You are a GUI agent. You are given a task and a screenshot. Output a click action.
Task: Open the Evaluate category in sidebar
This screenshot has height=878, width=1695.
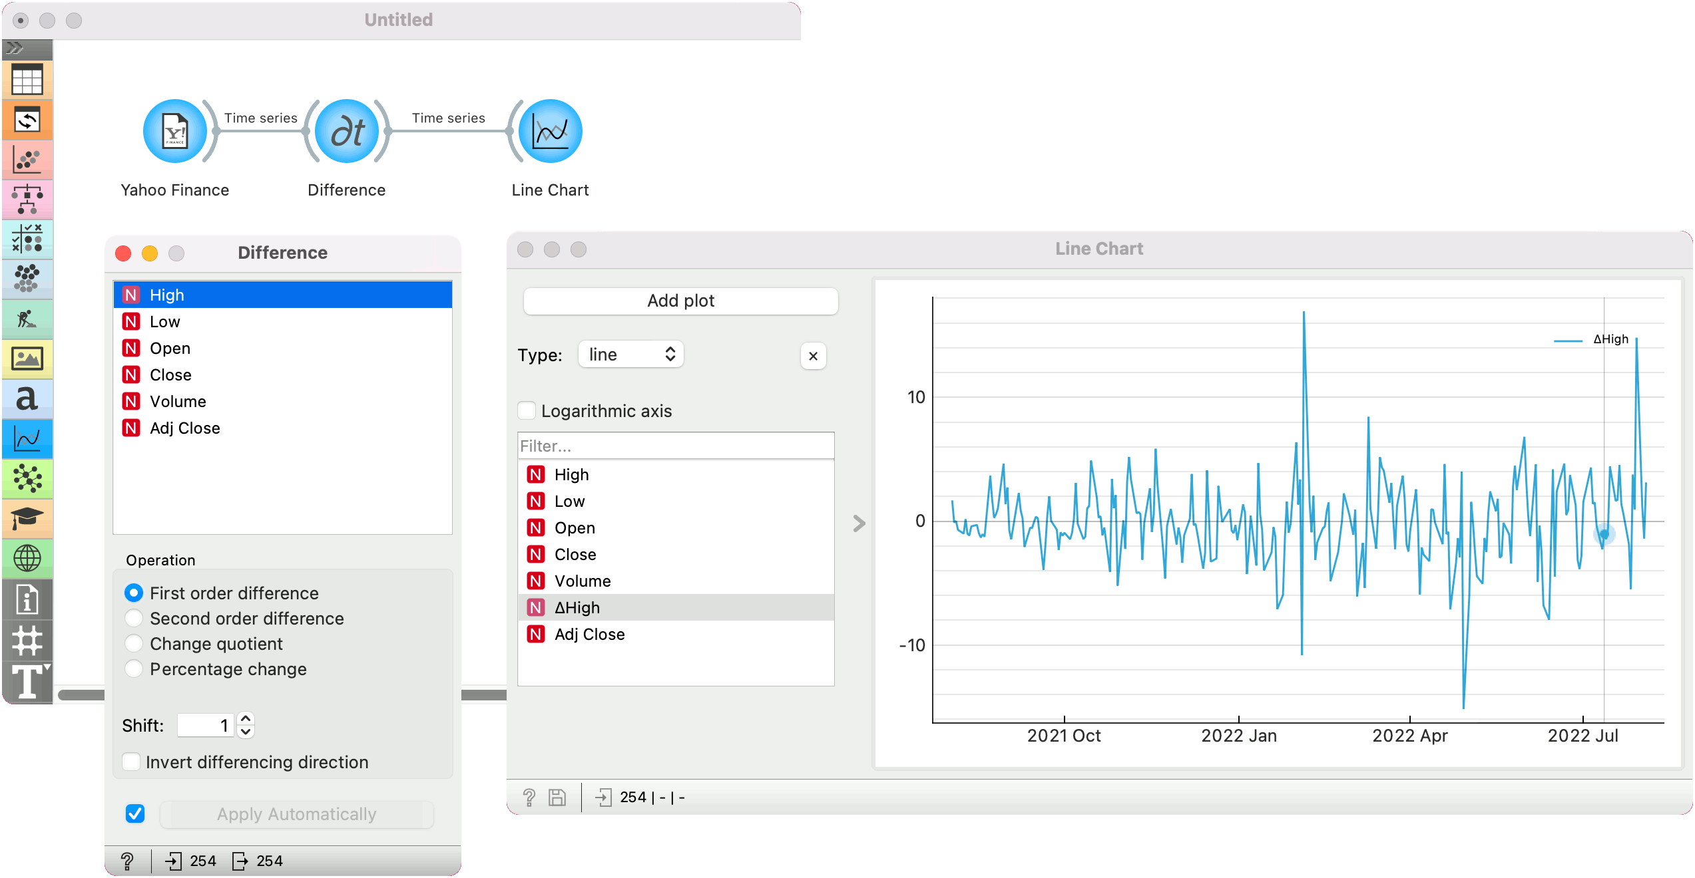[x=27, y=239]
